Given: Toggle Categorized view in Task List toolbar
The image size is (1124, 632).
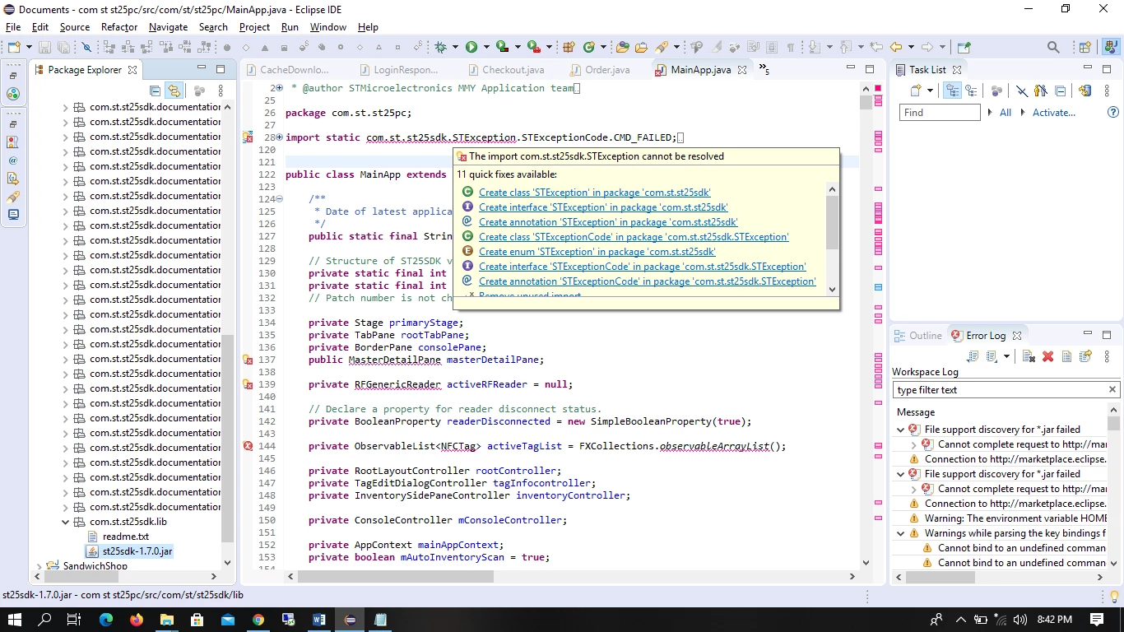Looking at the screenshot, I should [x=953, y=91].
